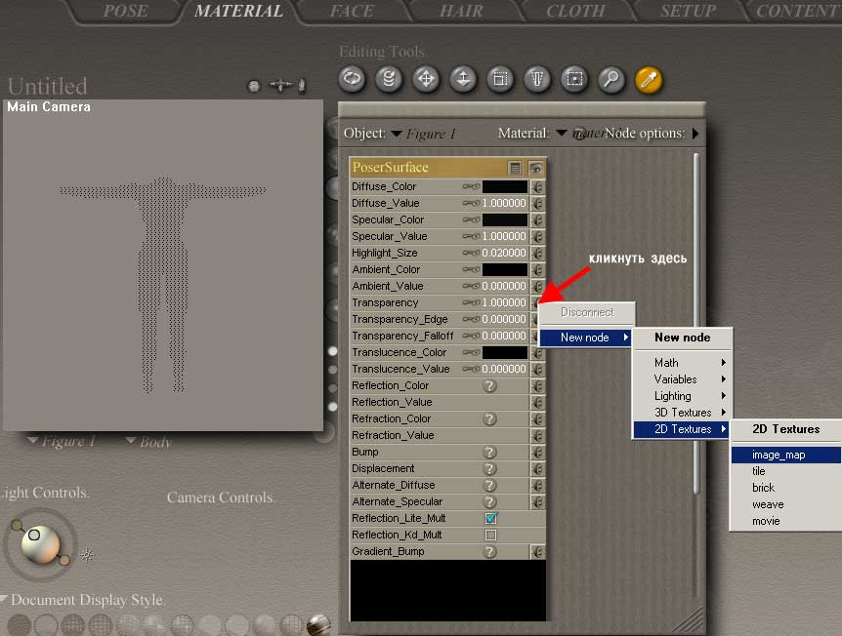
Task: Click the Transparency value field
Action: click(504, 303)
